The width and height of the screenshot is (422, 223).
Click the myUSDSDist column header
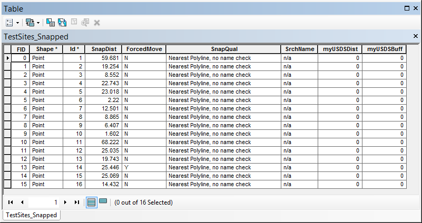click(x=340, y=49)
